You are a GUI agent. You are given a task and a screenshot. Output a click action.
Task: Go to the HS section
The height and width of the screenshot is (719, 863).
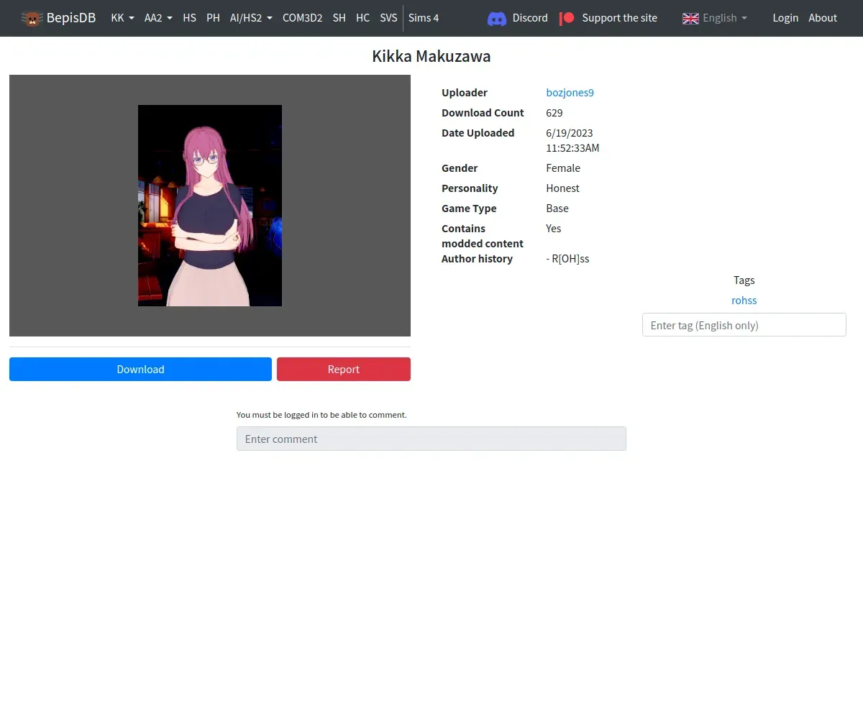[x=189, y=18]
